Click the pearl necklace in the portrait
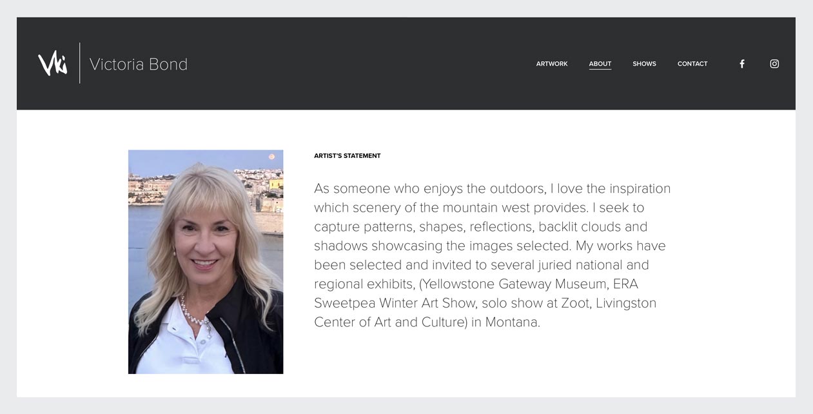 coord(195,313)
